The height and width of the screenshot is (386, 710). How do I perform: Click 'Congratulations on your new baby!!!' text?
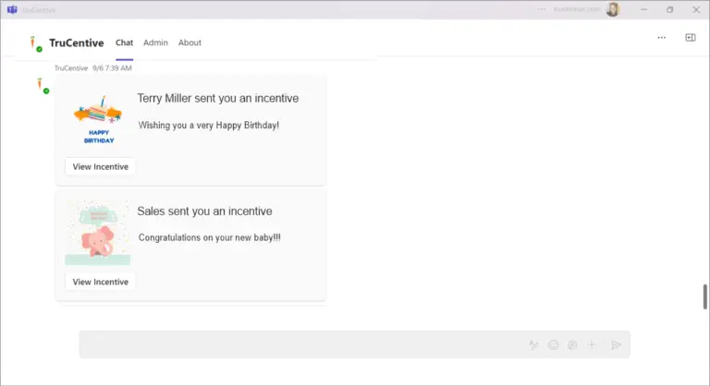point(210,237)
